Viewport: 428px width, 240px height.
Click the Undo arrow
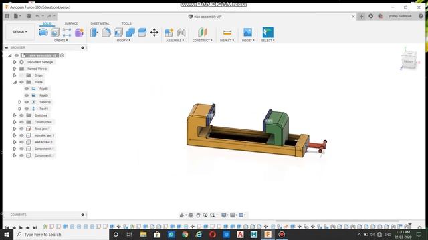pyautogui.click(x=37, y=16)
